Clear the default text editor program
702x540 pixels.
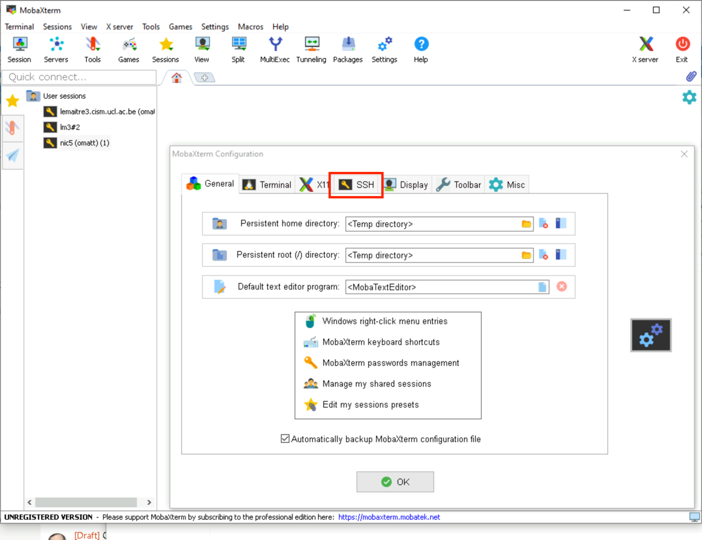coord(562,287)
